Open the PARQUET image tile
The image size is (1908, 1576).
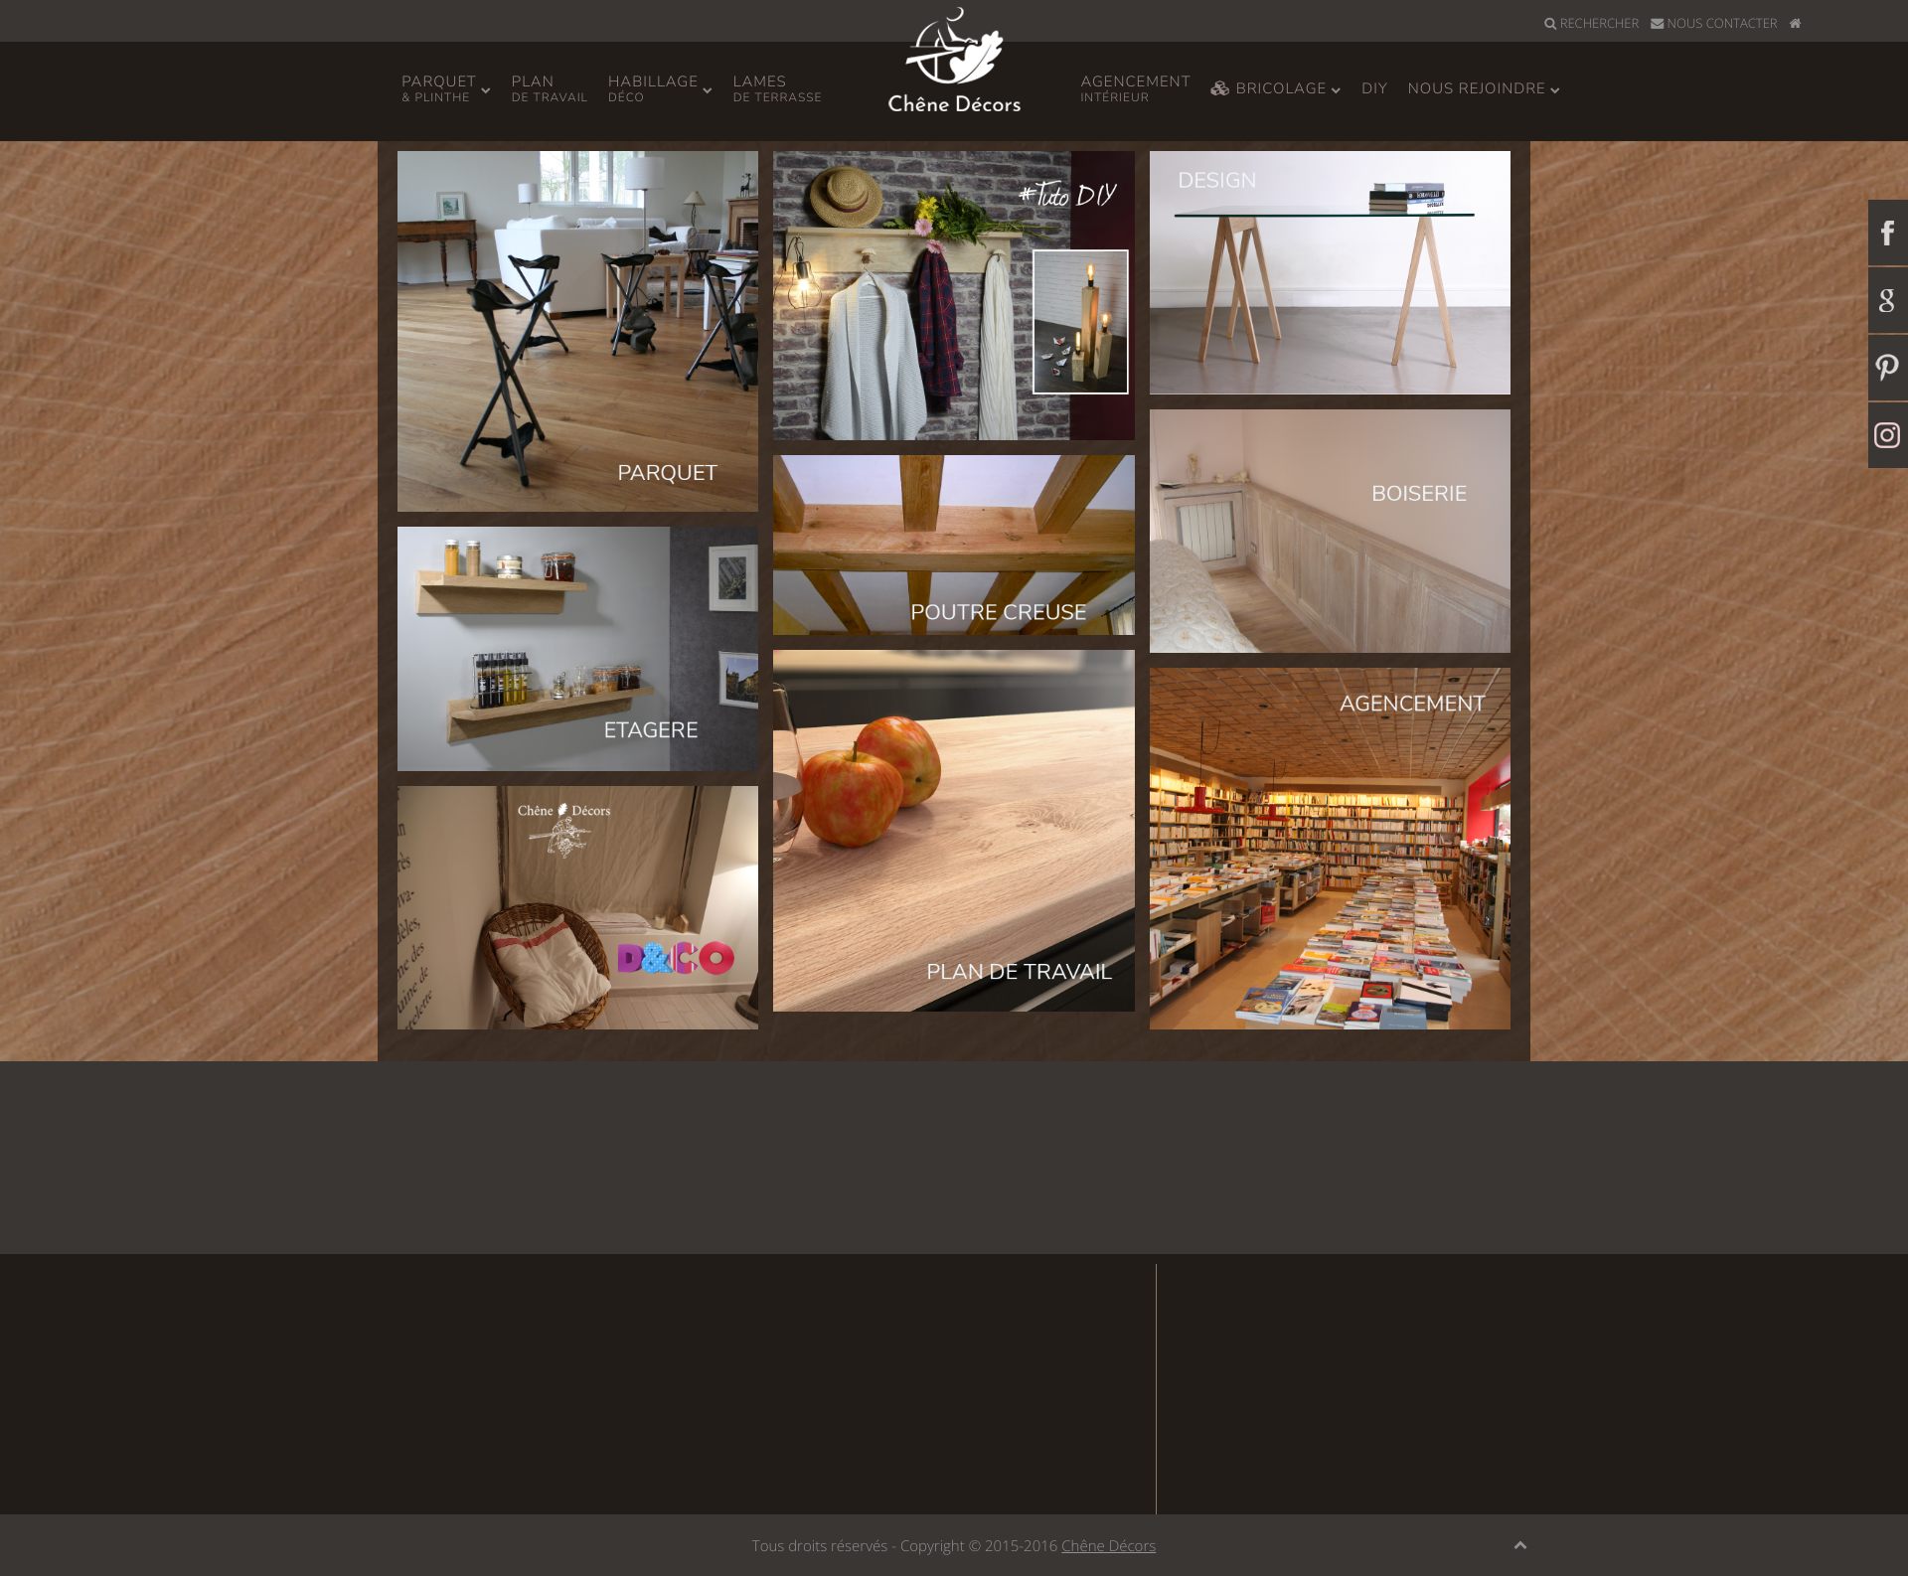pos(577,331)
